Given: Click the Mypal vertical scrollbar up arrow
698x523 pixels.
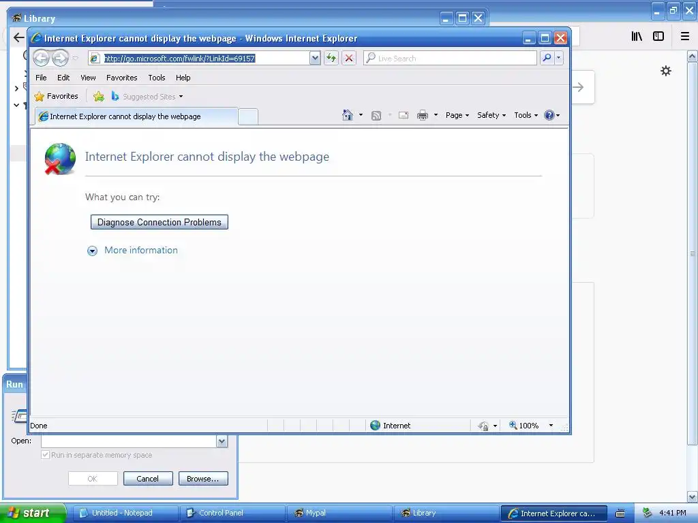Looking at the screenshot, I should [692, 57].
